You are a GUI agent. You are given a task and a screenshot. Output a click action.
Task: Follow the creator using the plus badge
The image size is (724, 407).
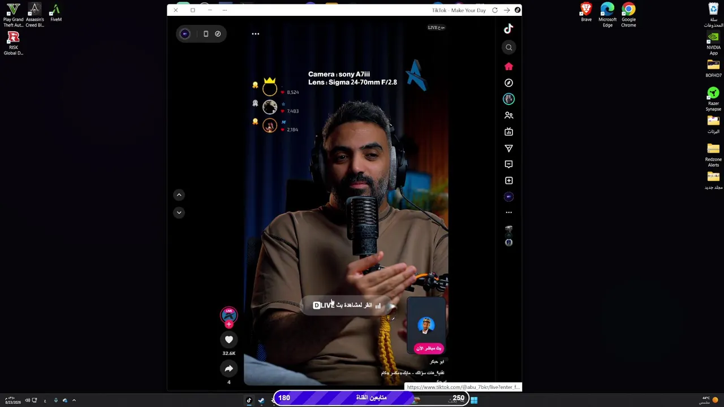coord(229,324)
